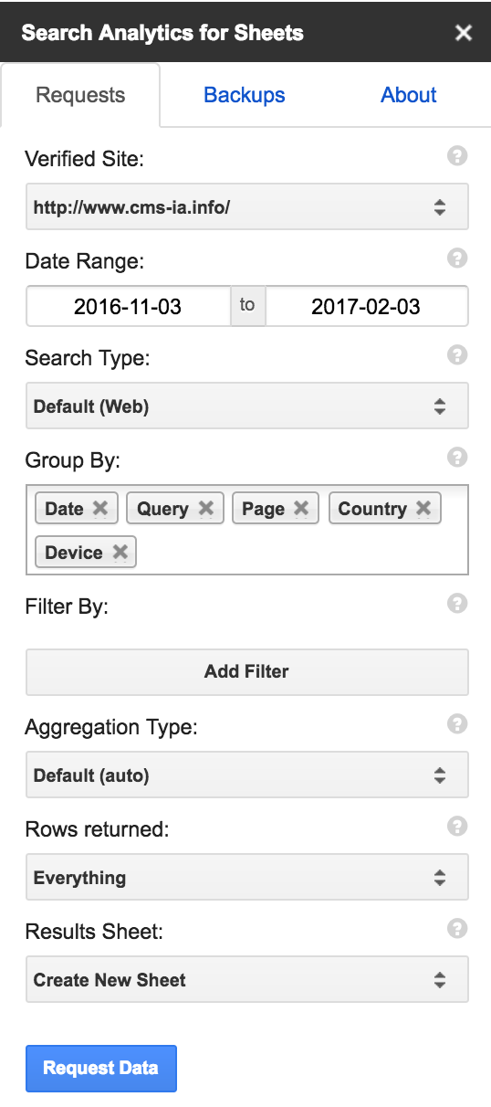The width and height of the screenshot is (491, 1107).
Task: Remove the Query grouping tag
Action: [x=206, y=509]
